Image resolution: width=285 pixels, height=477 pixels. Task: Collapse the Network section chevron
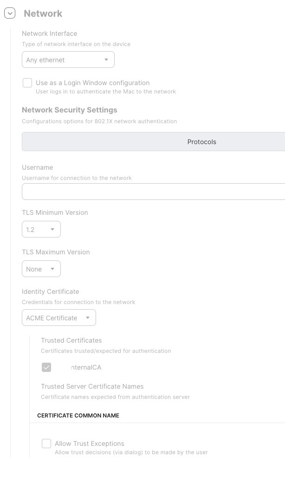point(10,13)
